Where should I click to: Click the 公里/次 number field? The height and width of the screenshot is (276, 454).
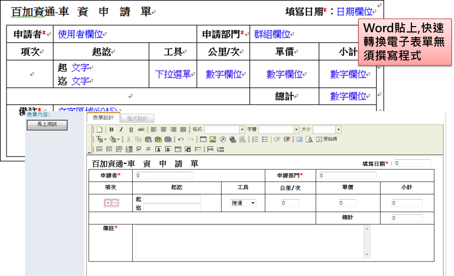[x=290, y=203]
